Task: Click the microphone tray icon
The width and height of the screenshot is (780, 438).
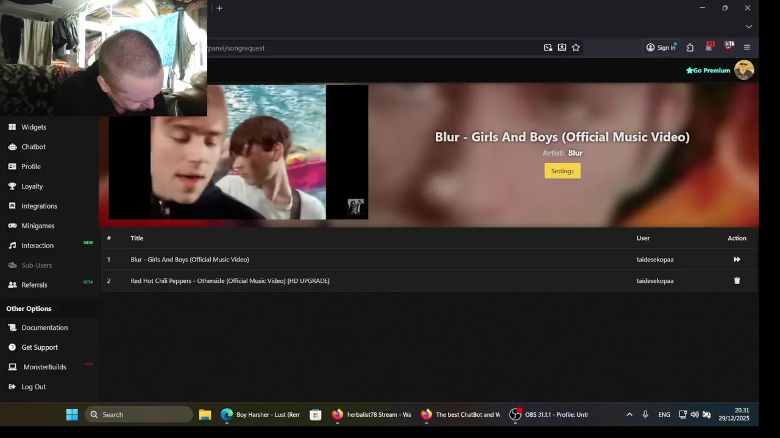Action: [x=645, y=415]
